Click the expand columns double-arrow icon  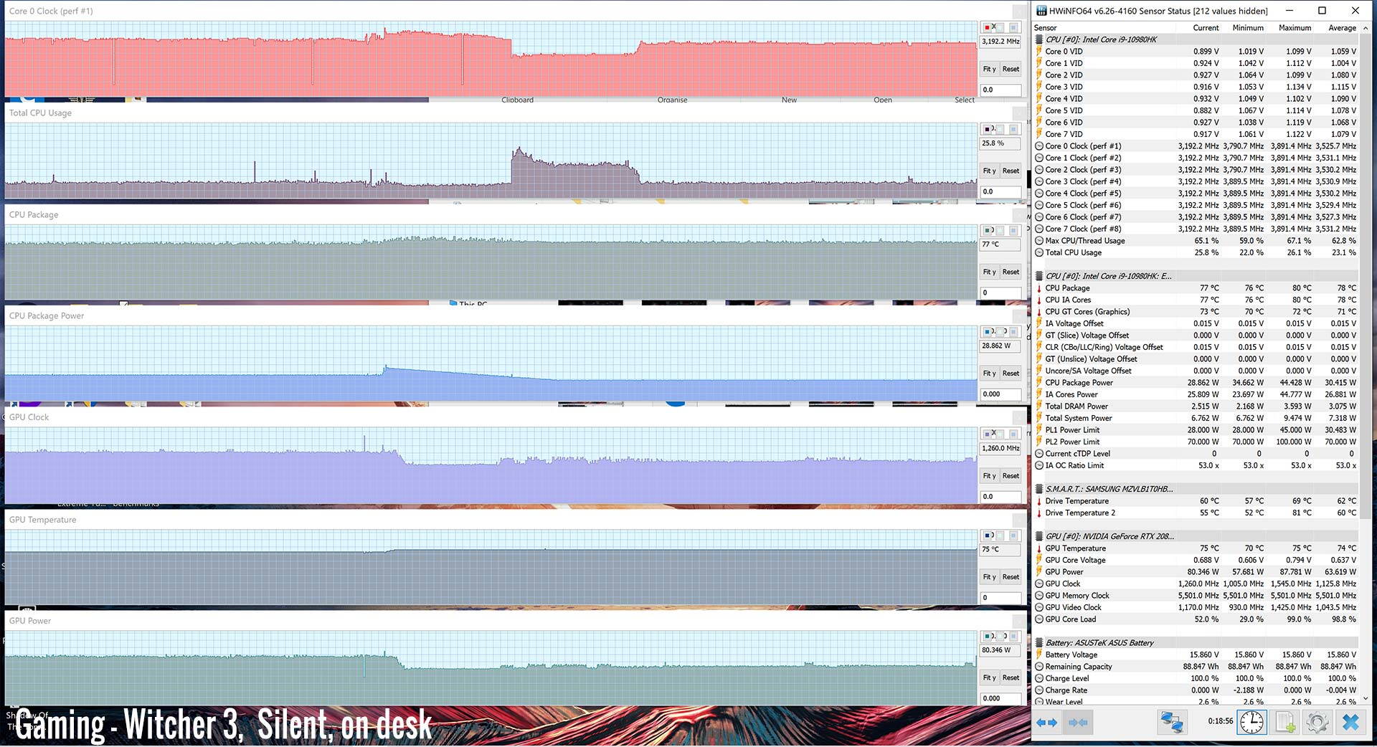[1046, 723]
